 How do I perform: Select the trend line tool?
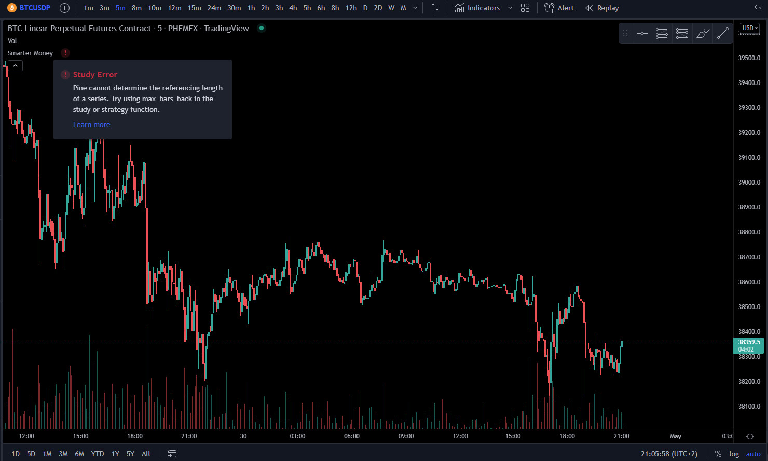point(723,34)
